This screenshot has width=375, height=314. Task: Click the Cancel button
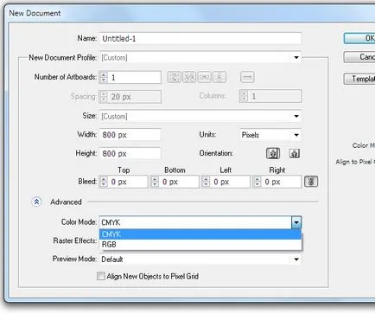[x=359, y=57]
